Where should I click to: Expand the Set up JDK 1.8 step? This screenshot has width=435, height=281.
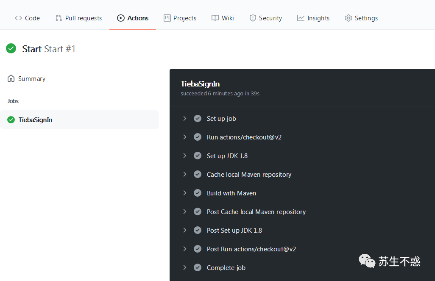pos(185,156)
